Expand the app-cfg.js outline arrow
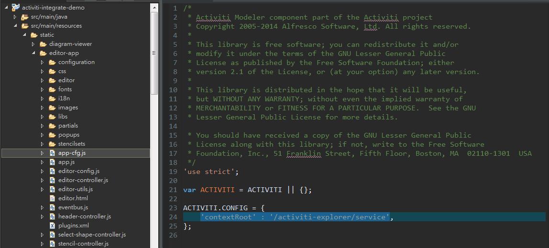 click(43, 153)
